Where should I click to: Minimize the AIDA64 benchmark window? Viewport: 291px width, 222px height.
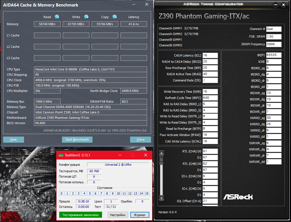[134, 4]
